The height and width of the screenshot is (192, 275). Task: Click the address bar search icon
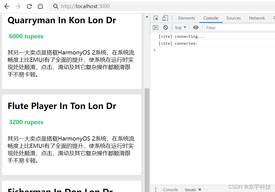[x=56, y=6]
